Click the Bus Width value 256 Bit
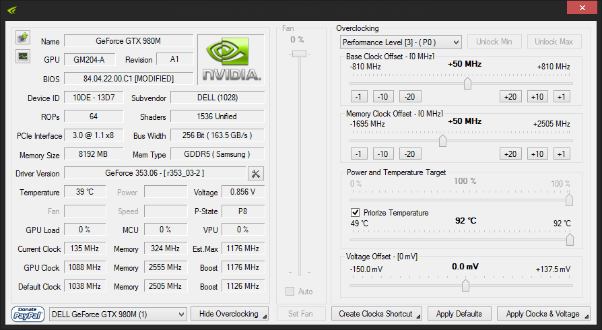This screenshot has width=602, height=330. [218, 135]
